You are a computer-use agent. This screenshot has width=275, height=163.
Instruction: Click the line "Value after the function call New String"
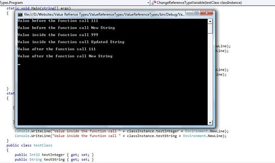pos(65,56)
